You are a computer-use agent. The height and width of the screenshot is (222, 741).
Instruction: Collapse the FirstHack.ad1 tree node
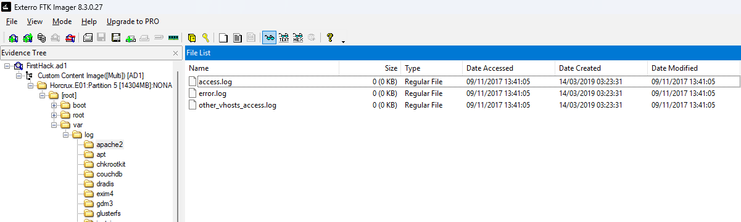[7, 66]
